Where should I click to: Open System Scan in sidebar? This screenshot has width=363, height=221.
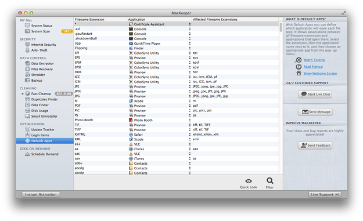41,31
